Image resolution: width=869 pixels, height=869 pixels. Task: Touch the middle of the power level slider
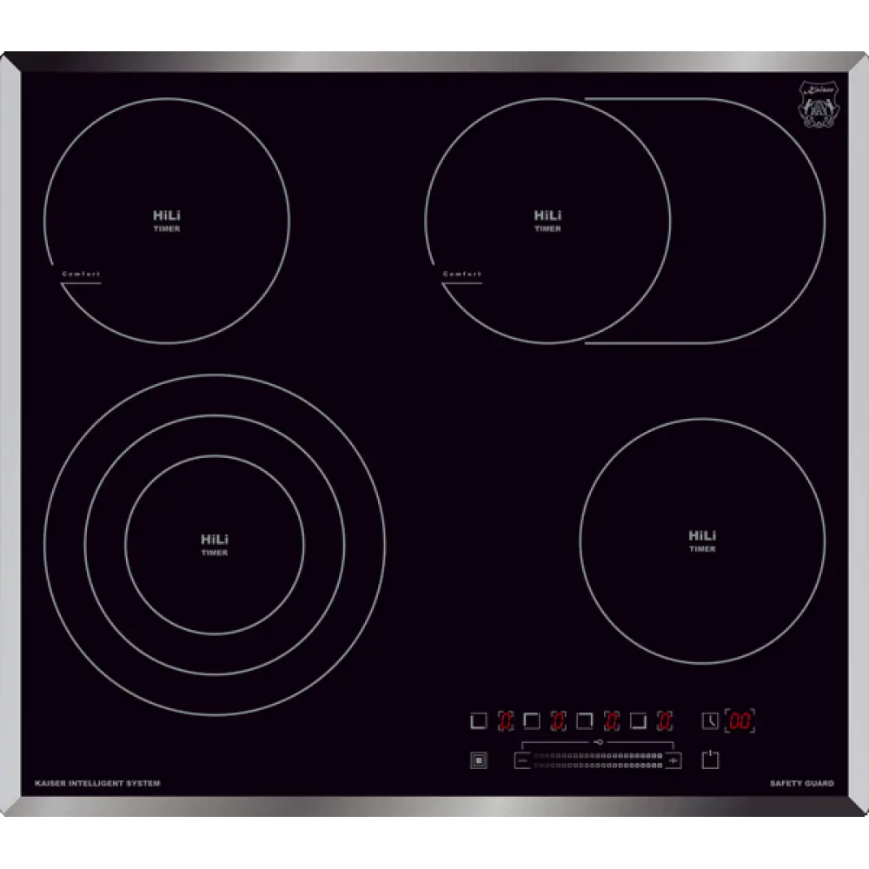[x=598, y=760]
